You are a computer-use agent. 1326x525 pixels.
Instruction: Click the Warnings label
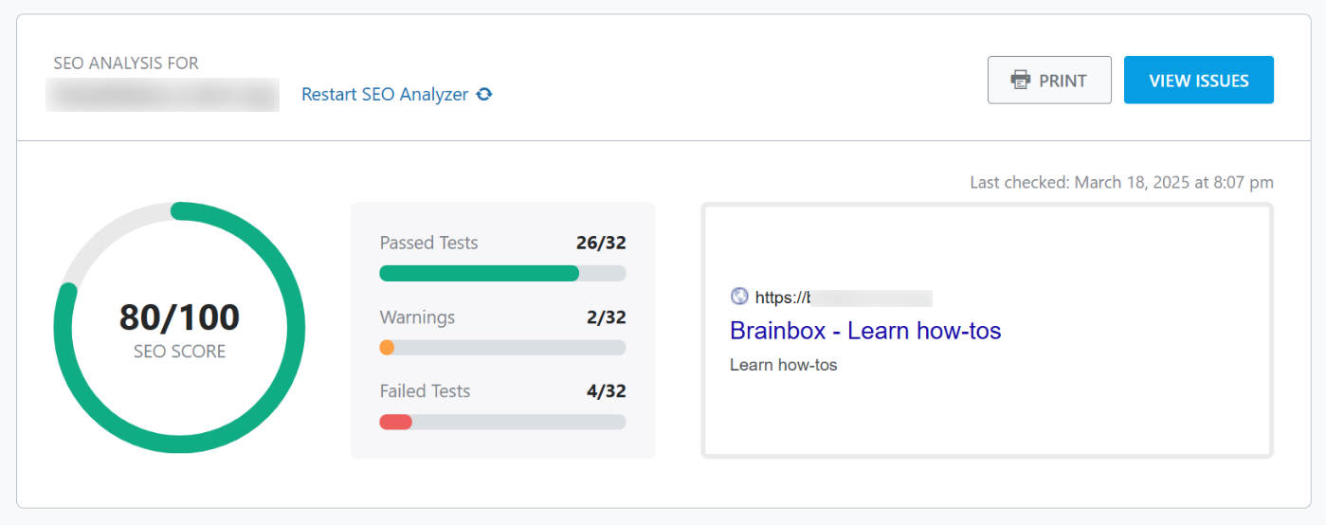tap(417, 317)
